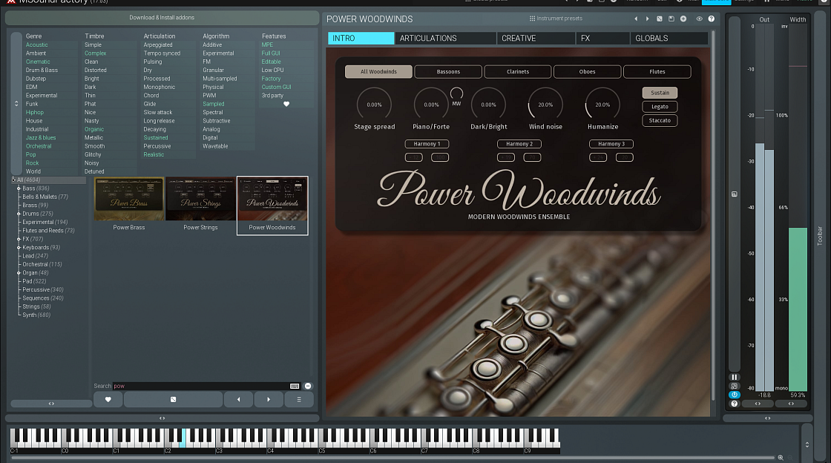Filter by Orchestral genre
The image size is (831, 463).
pos(39,146)
